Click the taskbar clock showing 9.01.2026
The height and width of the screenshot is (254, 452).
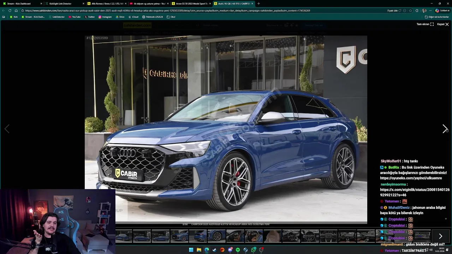440,250
